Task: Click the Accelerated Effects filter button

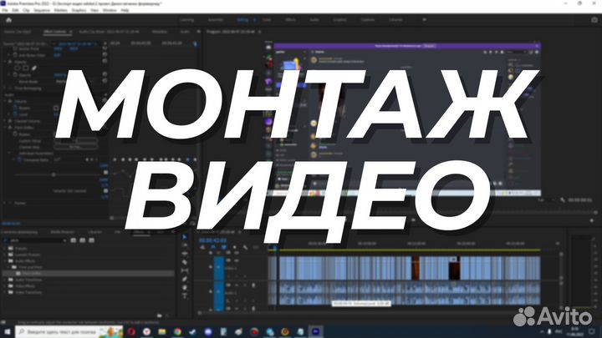Action: tap(74, 240)
